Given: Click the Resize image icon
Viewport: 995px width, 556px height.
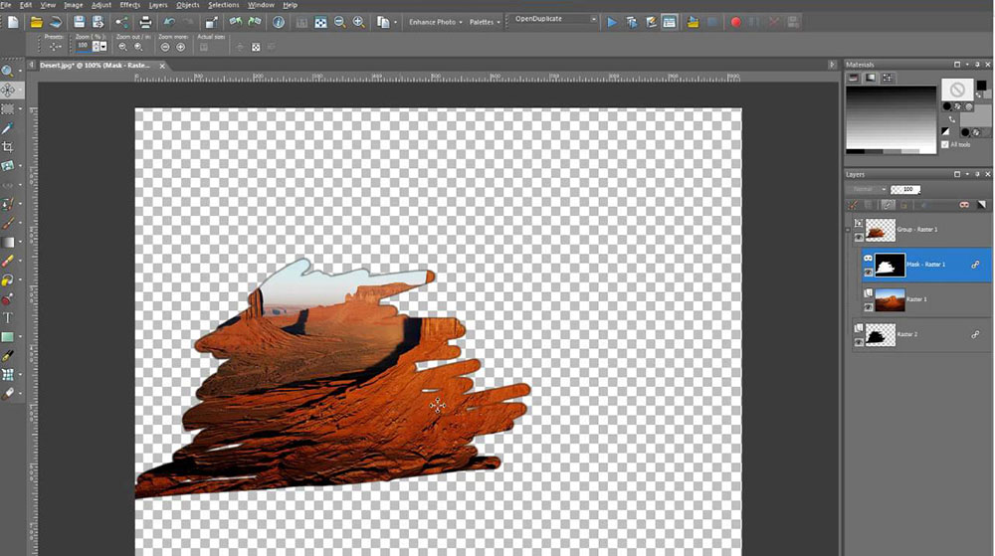Looking at the screenshot, I should point(211,22).
